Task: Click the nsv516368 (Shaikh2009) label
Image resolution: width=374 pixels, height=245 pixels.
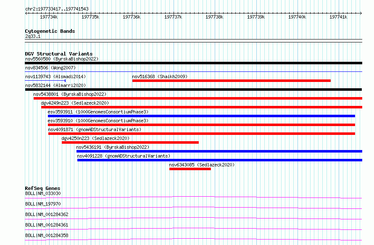Action: pyautogui.click(x=160, y=76)
